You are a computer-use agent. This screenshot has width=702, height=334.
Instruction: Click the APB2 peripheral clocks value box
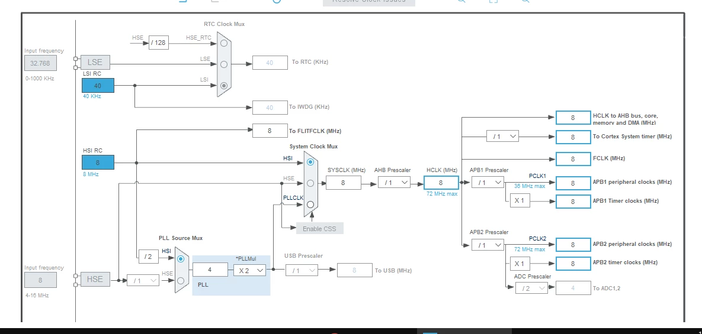tap(573, 245)
